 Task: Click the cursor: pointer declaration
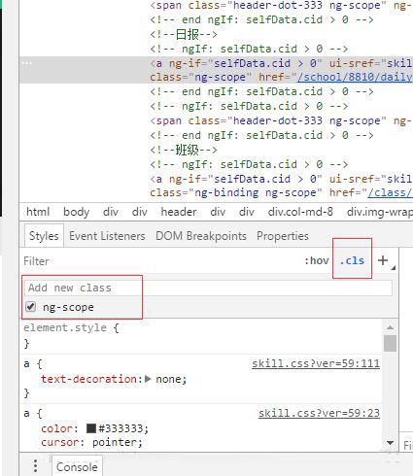(91, 442)
